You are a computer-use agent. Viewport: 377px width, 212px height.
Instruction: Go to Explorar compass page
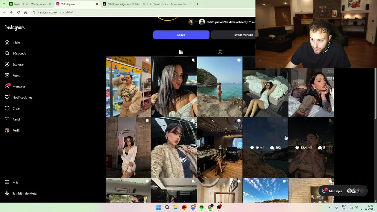(x=14, y=64)
